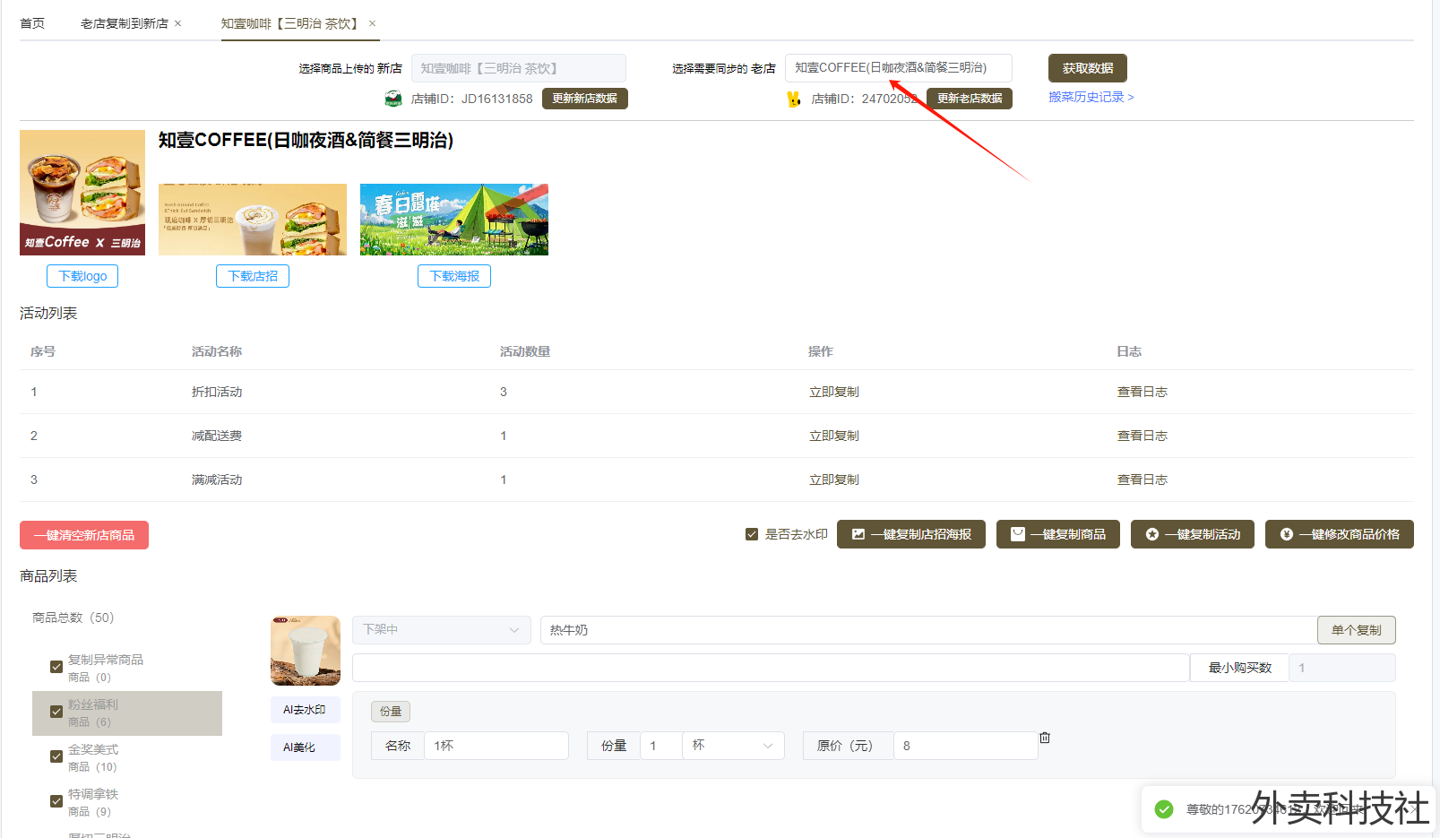Uncheck the 复制异常商品 category checkbox
1440x838 pixels.
point(56,667)
